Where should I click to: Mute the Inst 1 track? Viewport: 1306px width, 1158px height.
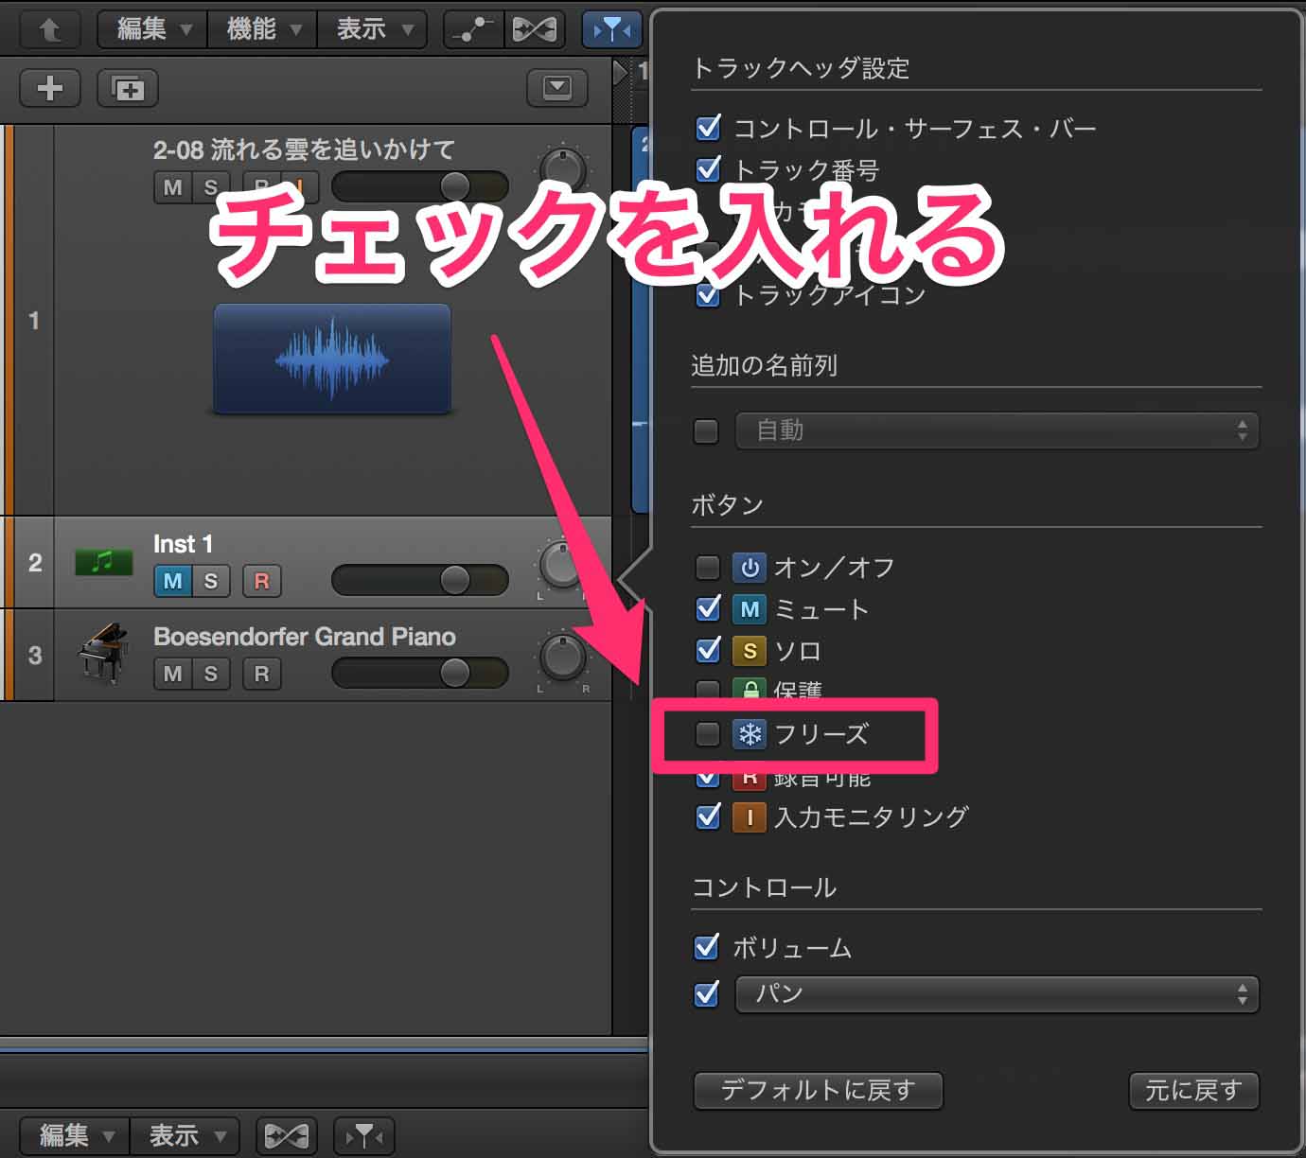172,581
